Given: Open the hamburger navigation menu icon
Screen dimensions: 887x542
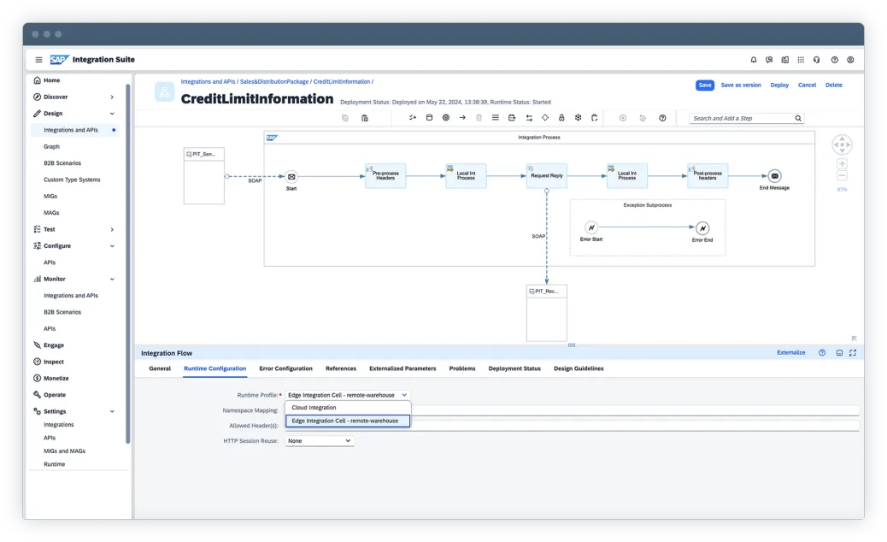Looking at the screenshot, I should tap(38, 60).
